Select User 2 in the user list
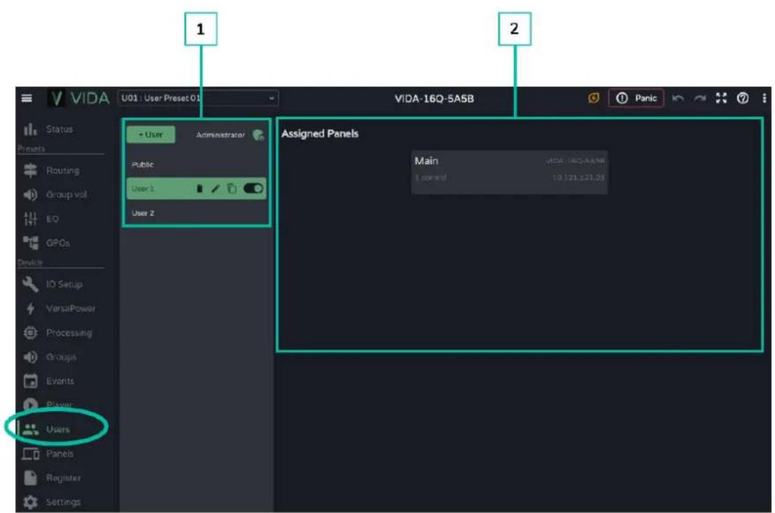 [x=196, y=213]
